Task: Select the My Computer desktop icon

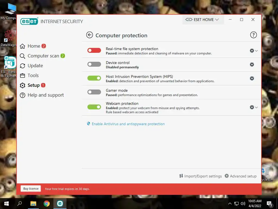Action: (x=8, y=11)
